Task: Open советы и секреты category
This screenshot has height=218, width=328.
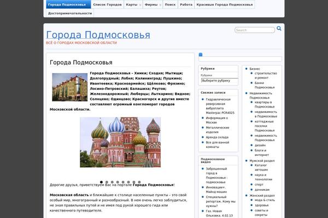Action: (261, 213)
